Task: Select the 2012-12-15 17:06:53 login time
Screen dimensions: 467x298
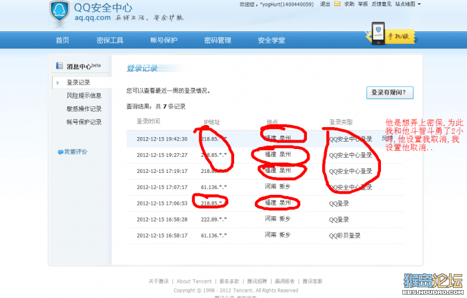Action: (162, 204)
